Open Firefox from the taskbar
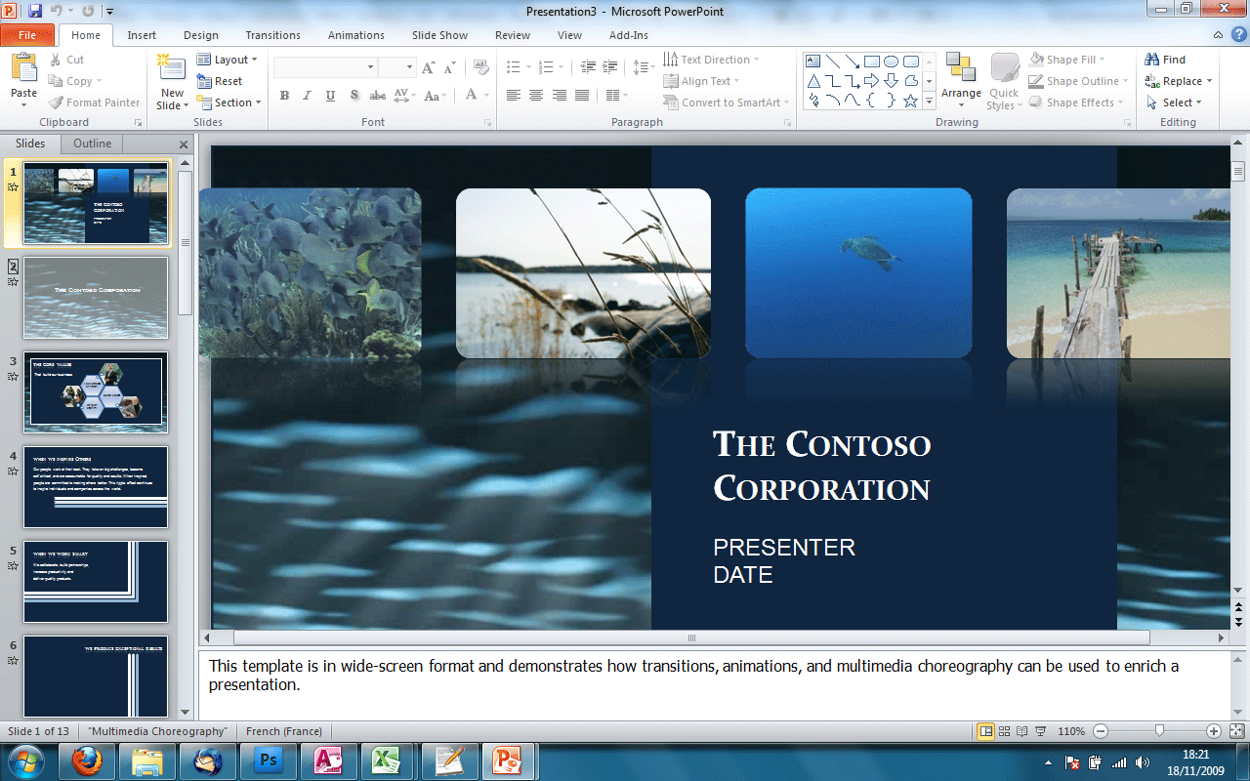 [89, 760]
